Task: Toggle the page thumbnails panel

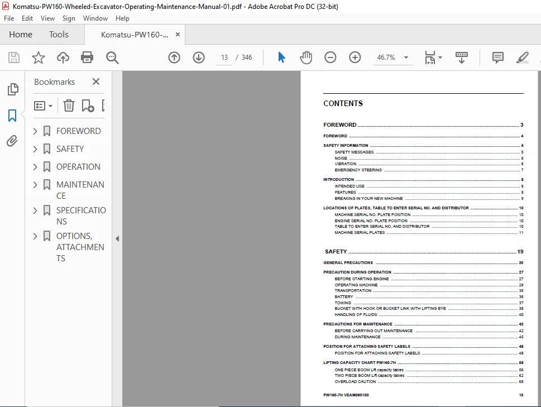Action: 13,89
